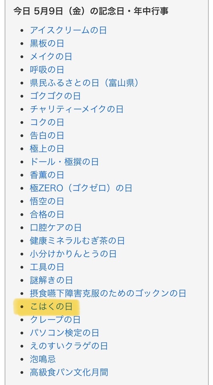Image resolution: width=213 pixels, height=385 pixels.
Task: Open the 呼吸の日 link
Action: [x=47, y=70]
